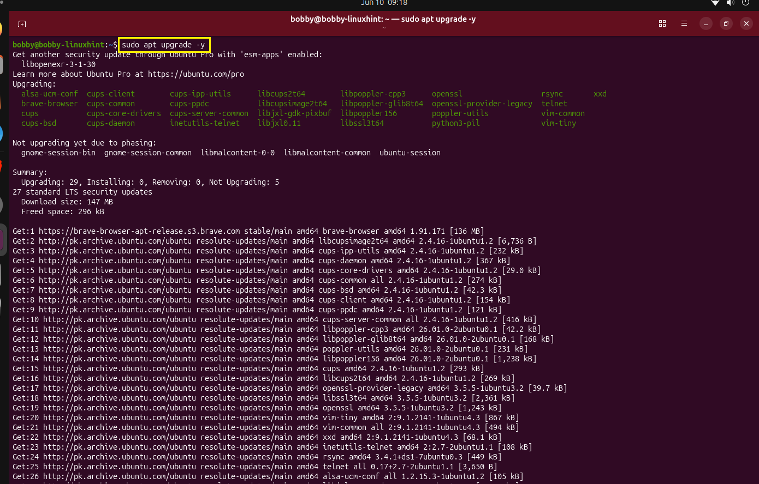Image resolution: width=759 pixels, height=484 pixels.
Task: Maximize the terminal window
Action: point(726,23)
